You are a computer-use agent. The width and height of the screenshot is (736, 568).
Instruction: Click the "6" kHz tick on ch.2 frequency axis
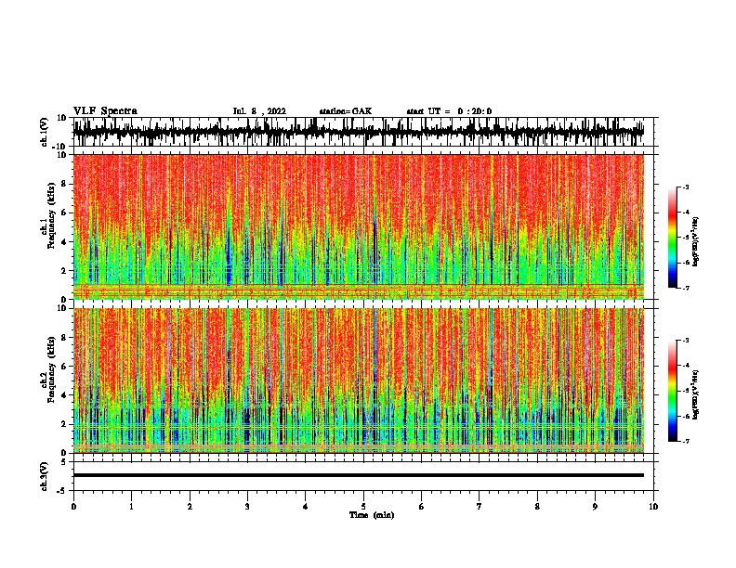click(65, 367)
